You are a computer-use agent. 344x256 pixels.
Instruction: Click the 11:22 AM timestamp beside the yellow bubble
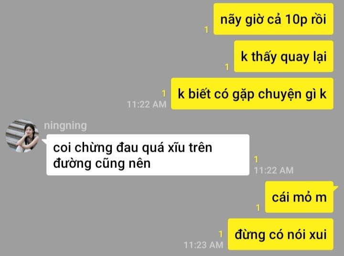pyautogui.click(x=147, y=104)
